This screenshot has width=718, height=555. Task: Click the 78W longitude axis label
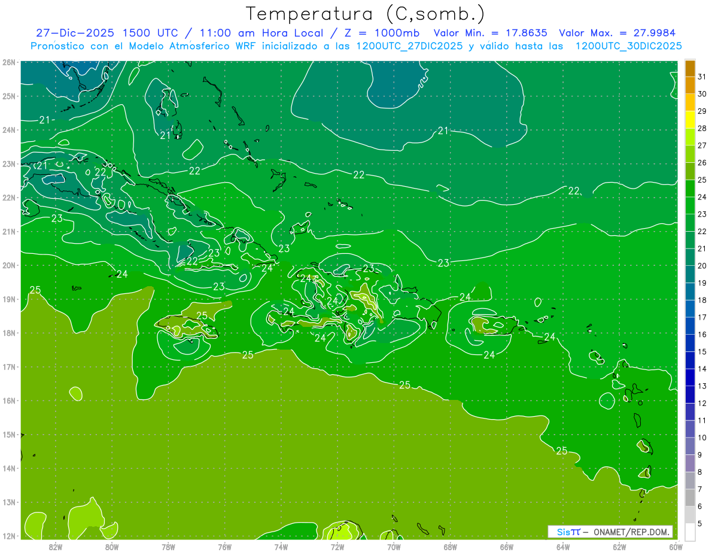click(x=168, y=547)
